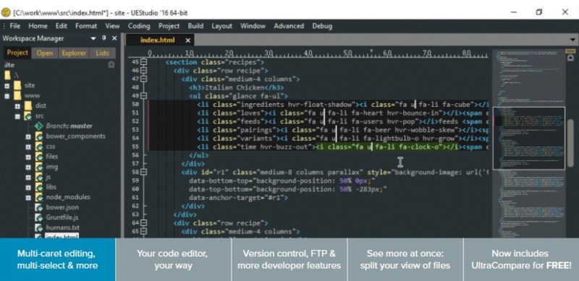The height and width of the screenshot is (281, 579).
Task: Click the UEStudio app icon in title bar
Action: [x=6, y=12]
